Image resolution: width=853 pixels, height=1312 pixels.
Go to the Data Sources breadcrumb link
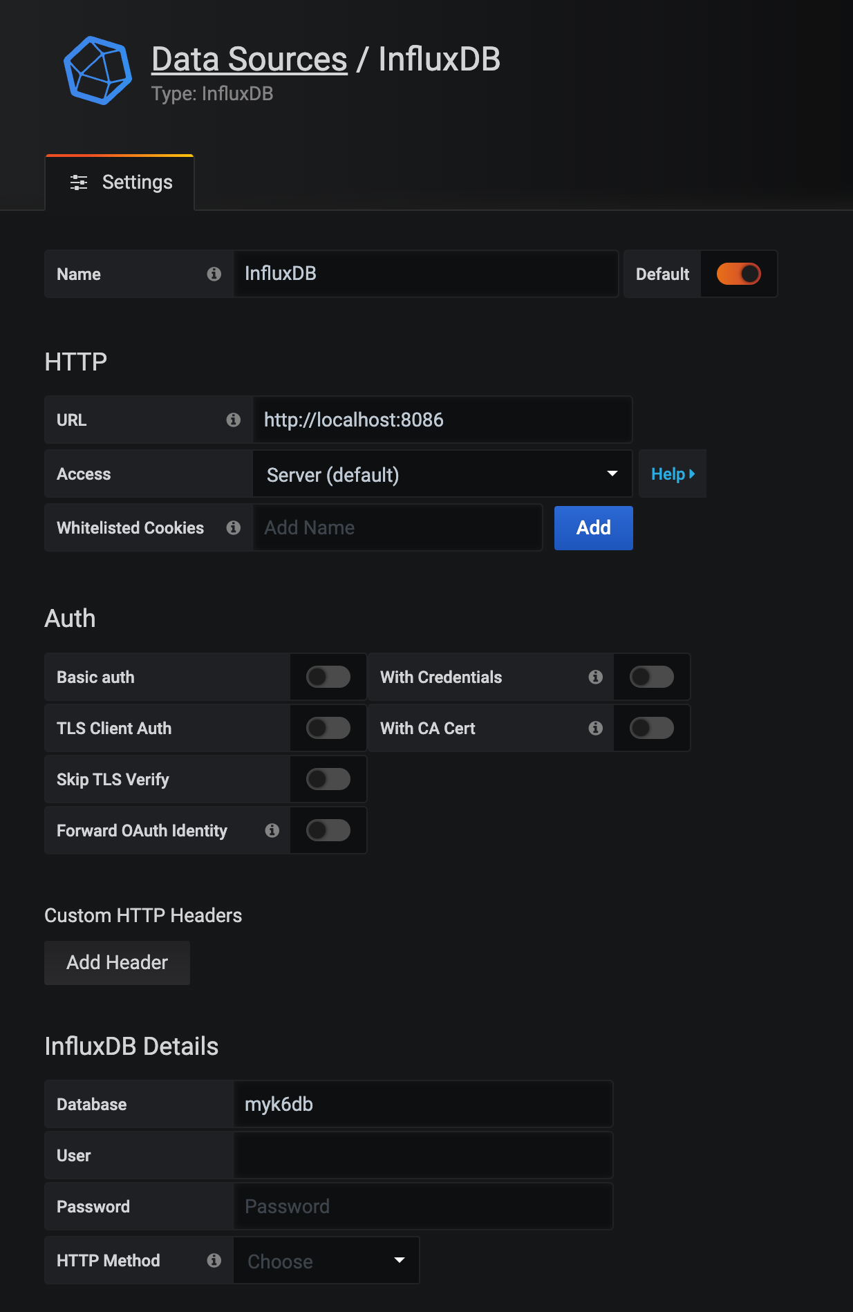click(x=249, y=59)
